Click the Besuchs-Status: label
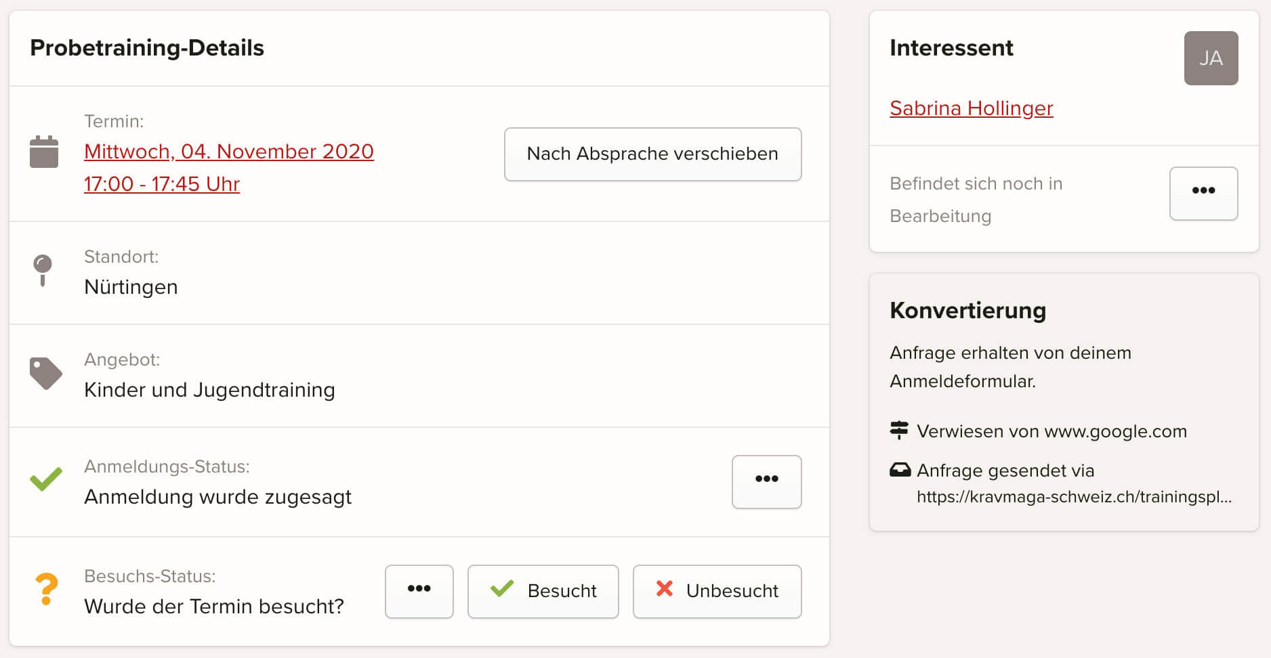Screen dimensions: 1271x658 (150, 577)
